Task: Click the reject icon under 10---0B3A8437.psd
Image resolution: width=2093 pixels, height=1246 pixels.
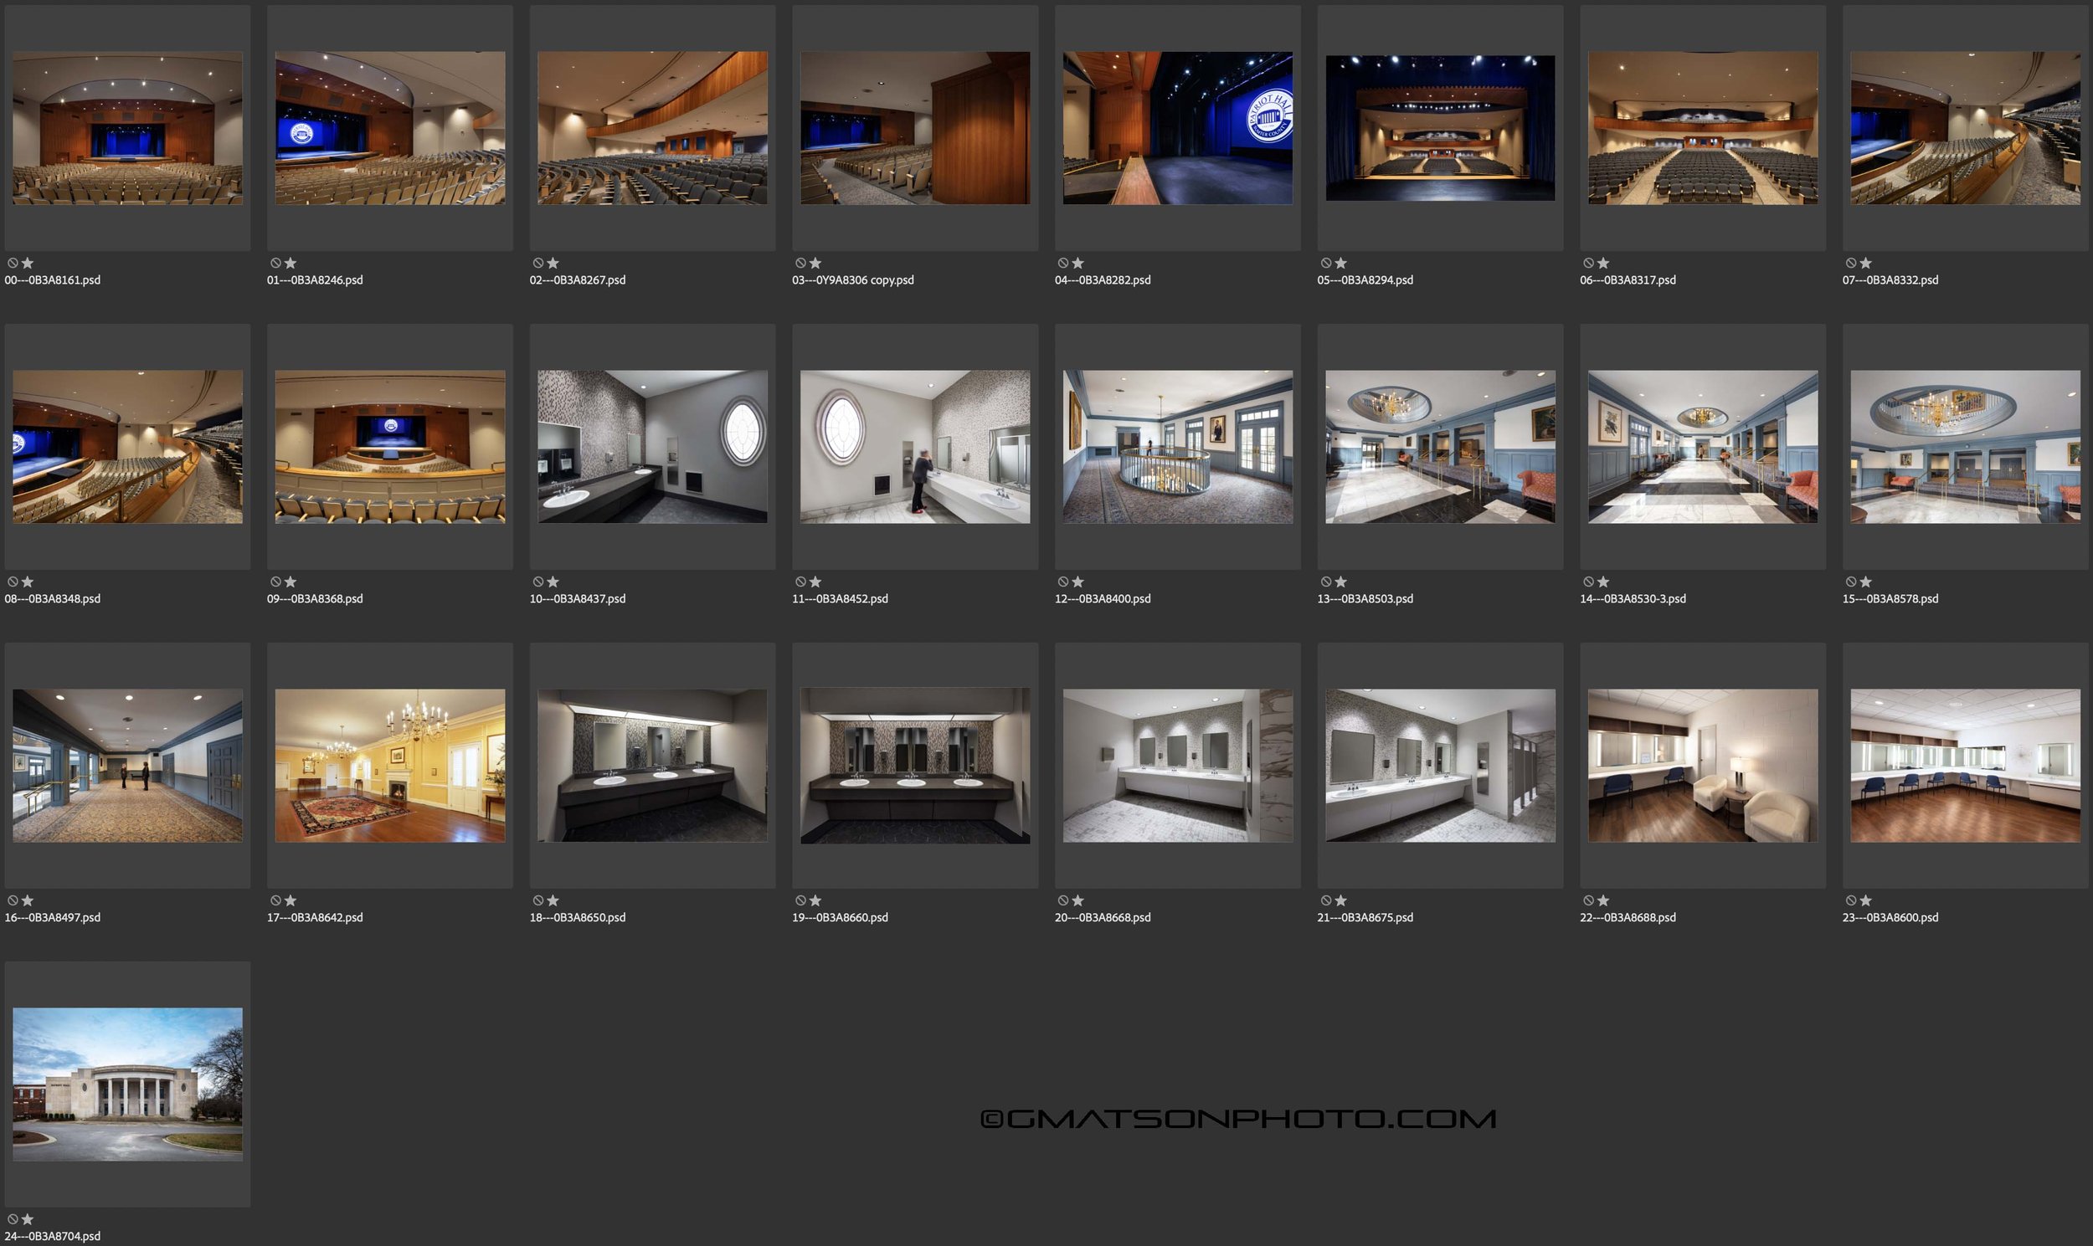Action: (x=537, y=582)
